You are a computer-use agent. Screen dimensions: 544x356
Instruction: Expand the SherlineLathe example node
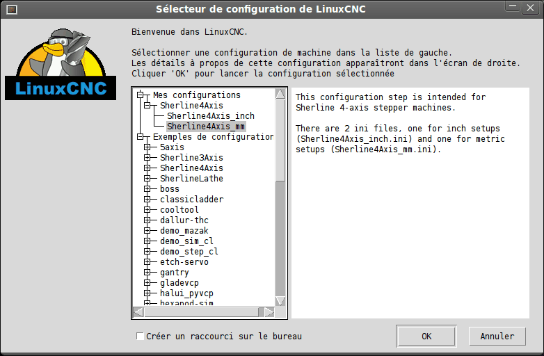(147, 178)
